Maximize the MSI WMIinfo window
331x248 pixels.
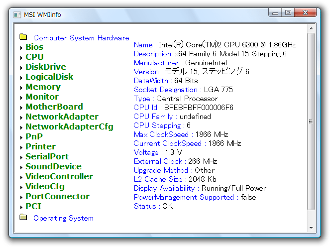pos(288,13)
